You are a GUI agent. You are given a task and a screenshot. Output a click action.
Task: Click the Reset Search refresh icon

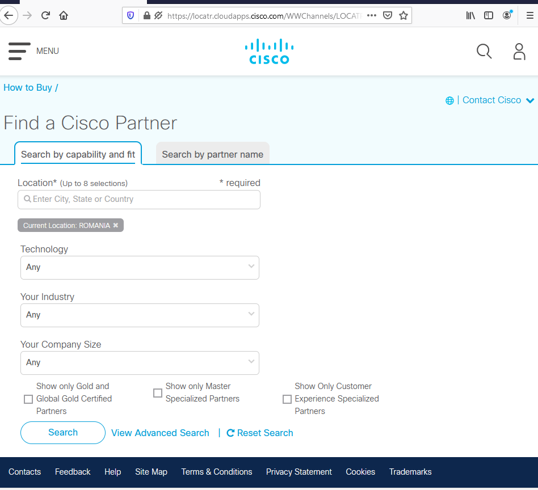click(230, 433)
